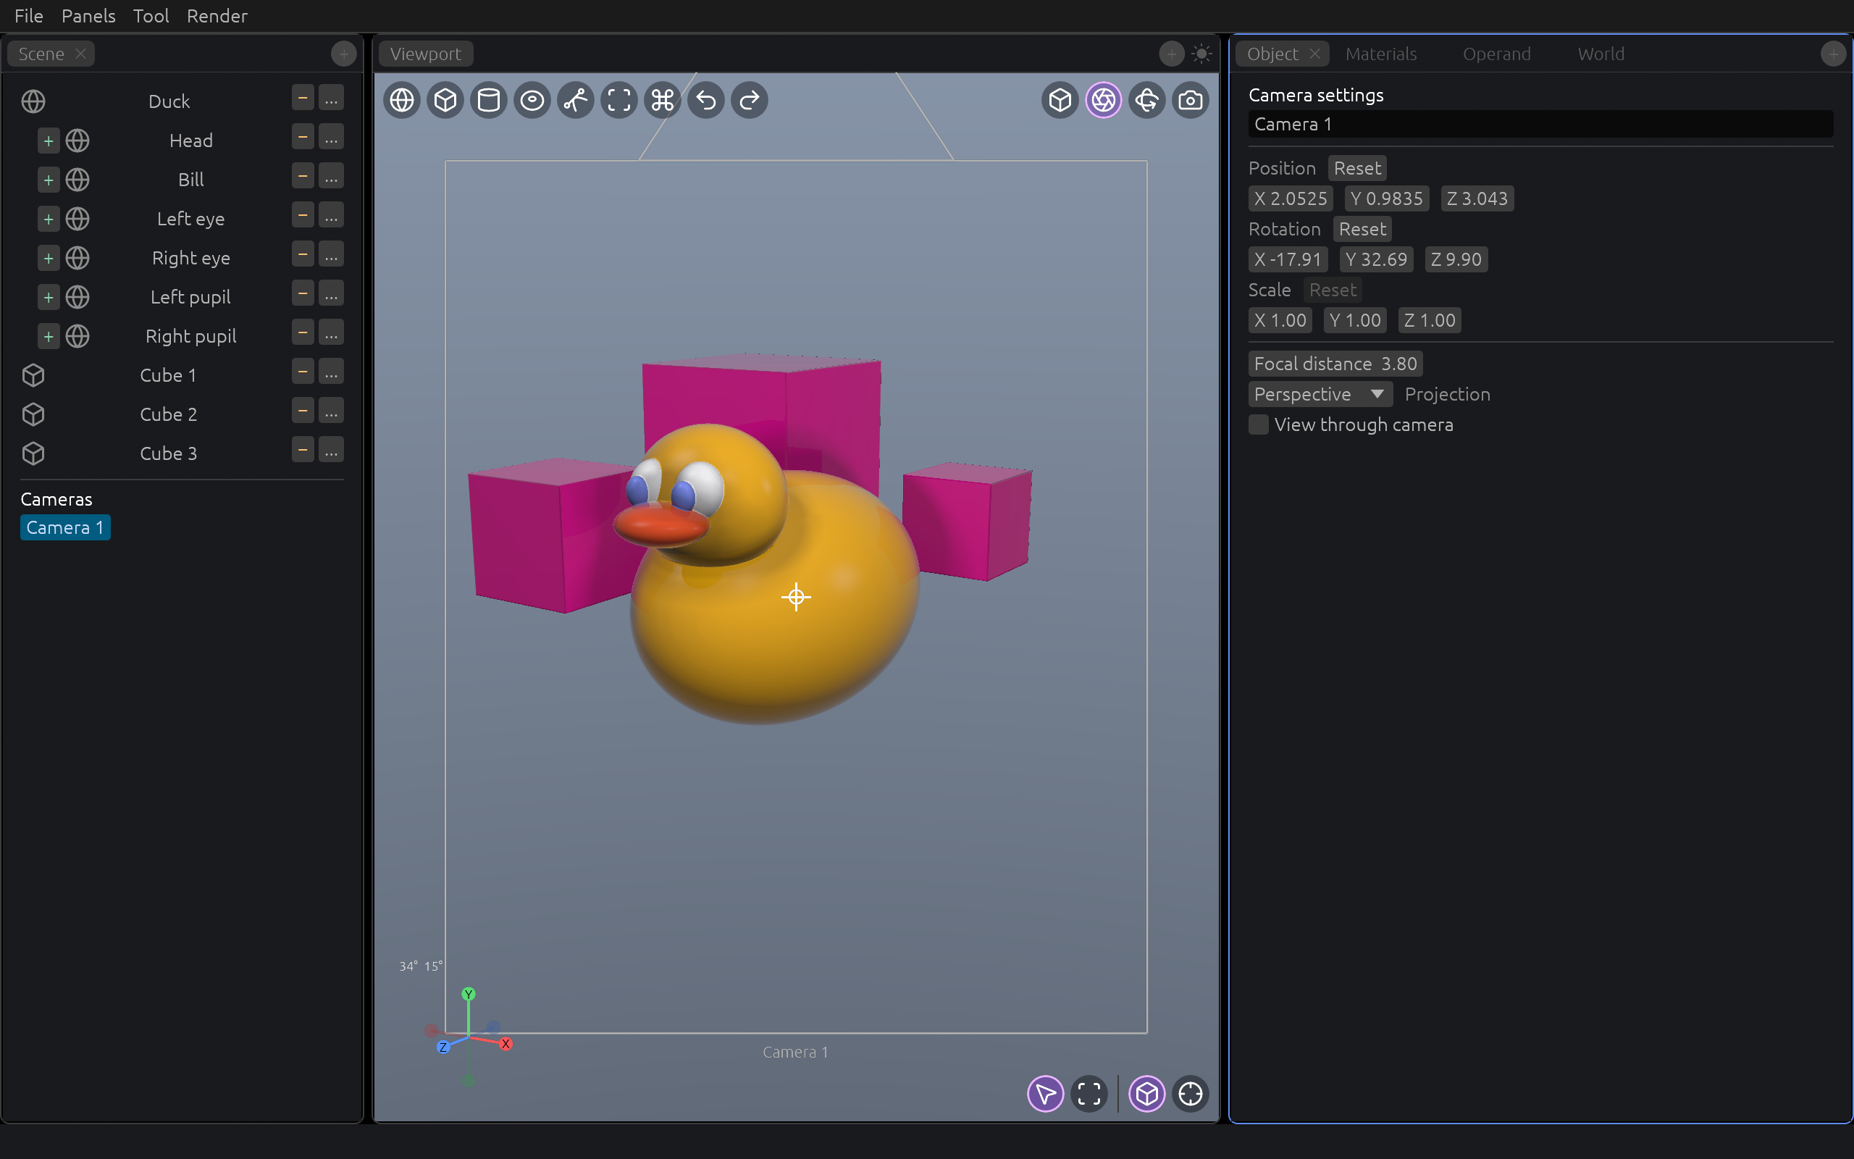Select the curve tool icon

575,101
